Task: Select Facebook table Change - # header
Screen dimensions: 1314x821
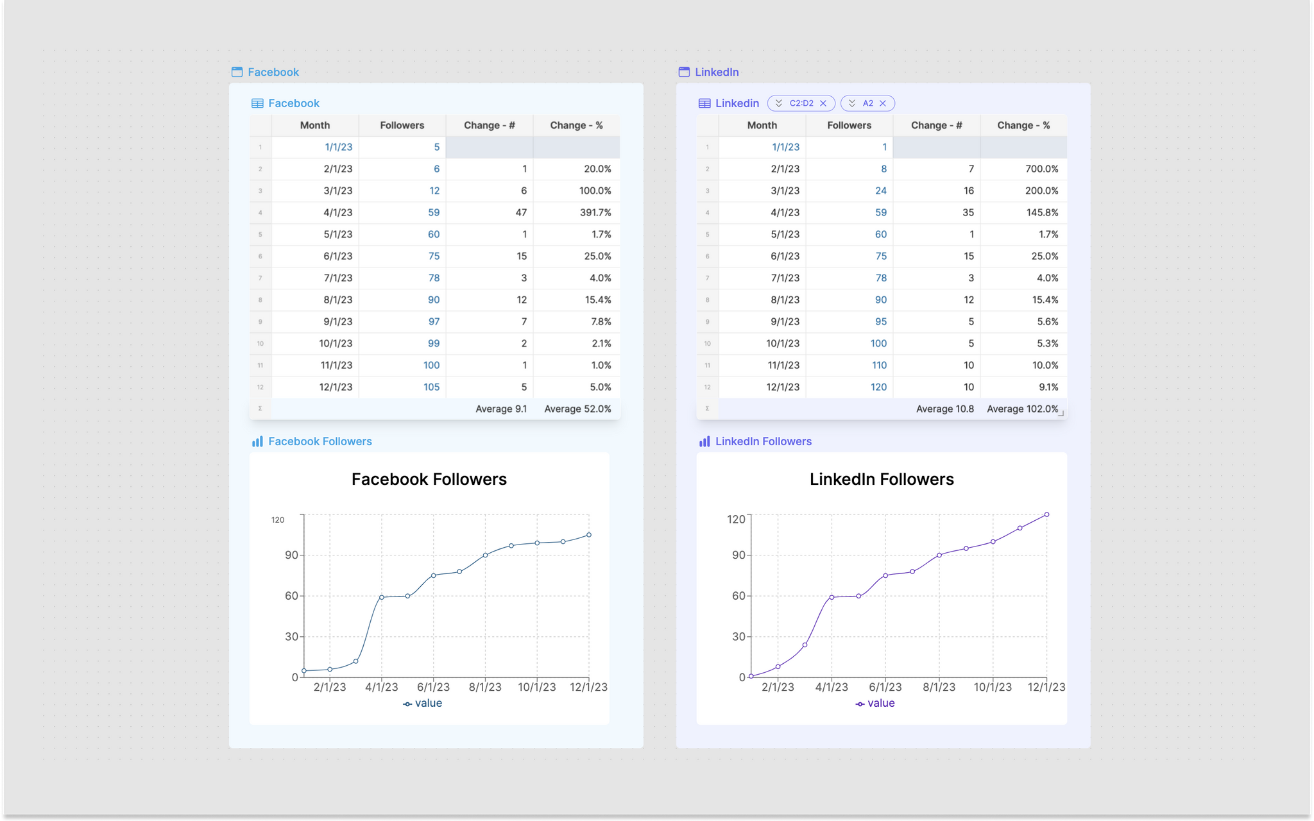Action: pyautogui.click(x=490, y=125)
